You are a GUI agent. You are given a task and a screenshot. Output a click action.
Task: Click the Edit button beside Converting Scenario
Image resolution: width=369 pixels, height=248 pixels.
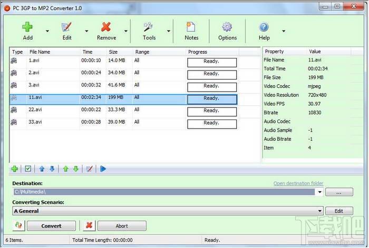click(x=339, y=211)
